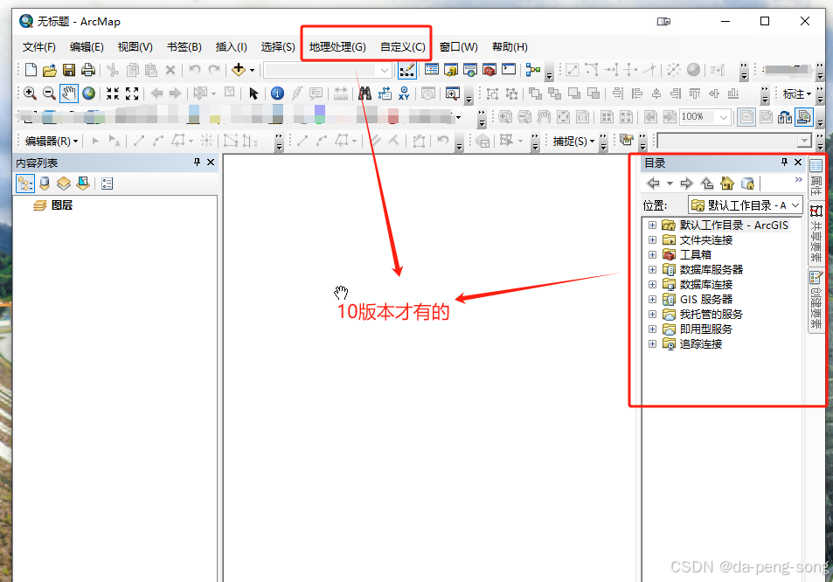Save the map with the floppy icon
The height and width of the screenshot is (582, 833).
pyautogui.click(x=68, y=70)
